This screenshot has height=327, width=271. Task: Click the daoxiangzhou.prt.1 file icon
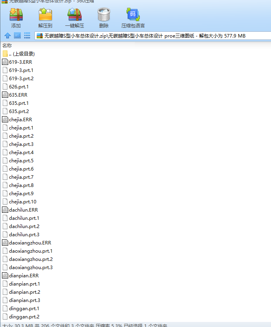[x=5, y=251]
